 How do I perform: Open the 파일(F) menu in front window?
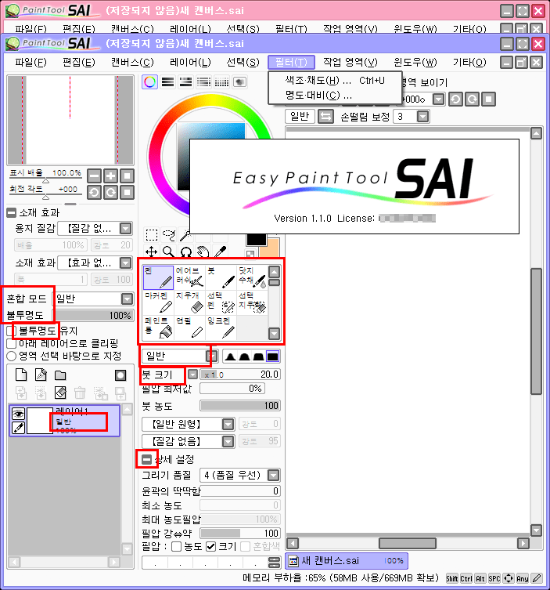click(x=31, y=62)
